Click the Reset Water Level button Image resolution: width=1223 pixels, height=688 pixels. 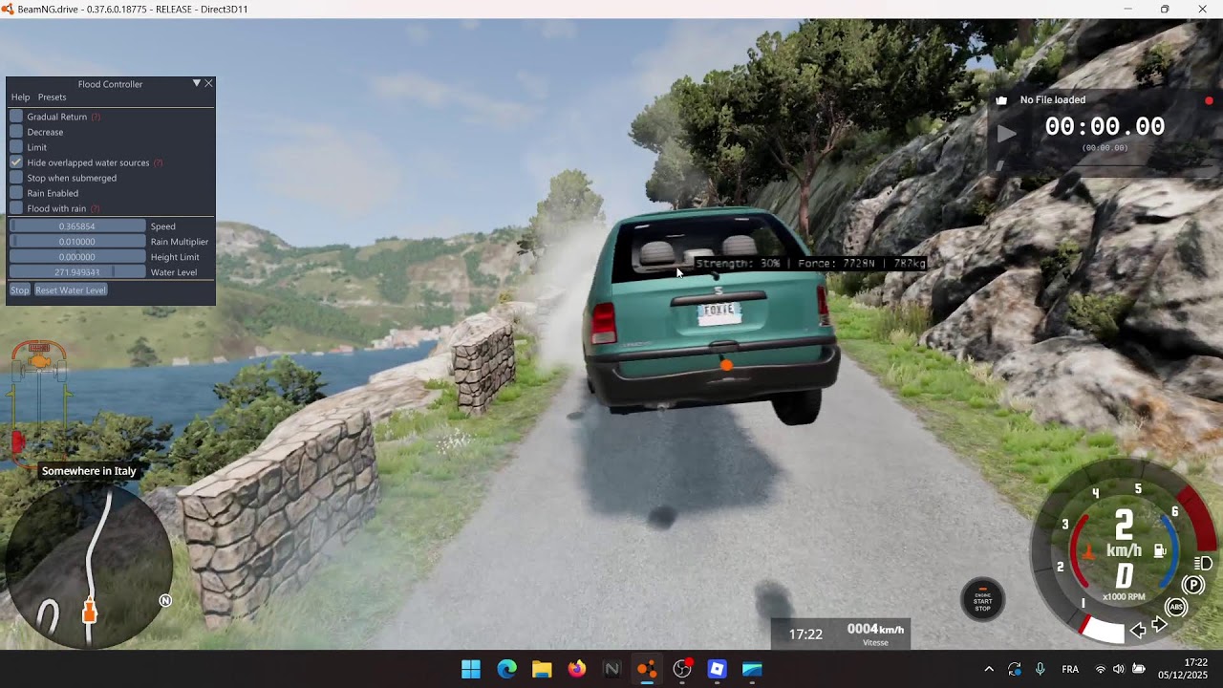[x=71, y=290]
